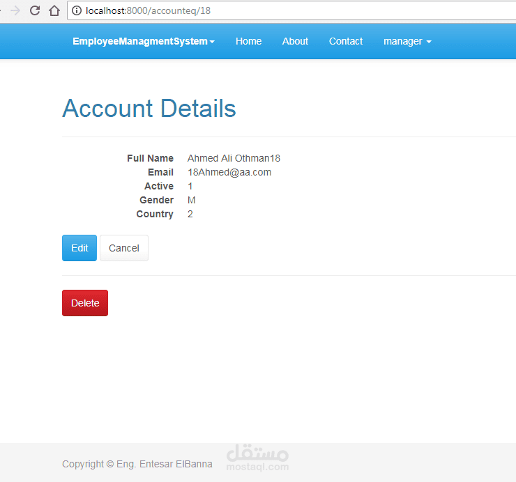Click the 'Full Name' label
The width and height of the screenshot is (516, 482).
pyautogui.click(x=150, y=158)
